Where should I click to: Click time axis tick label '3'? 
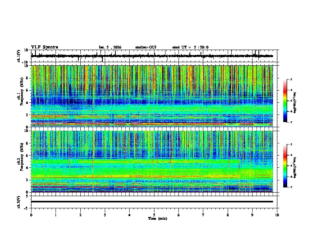(x=105, y=215)
